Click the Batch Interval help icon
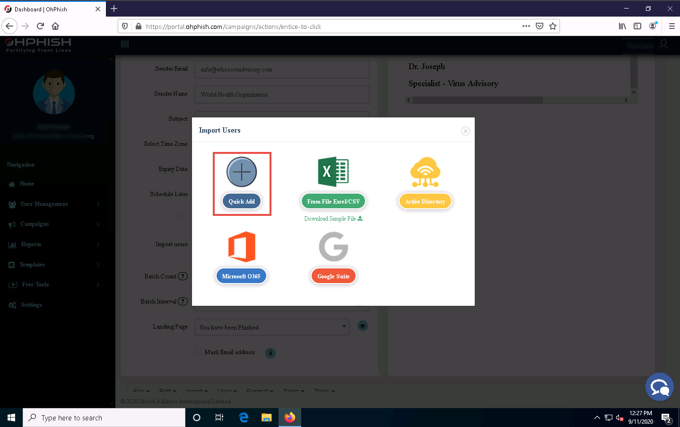Screen dimensions: 680x427 pyautogui.click(x=183, y=302)
